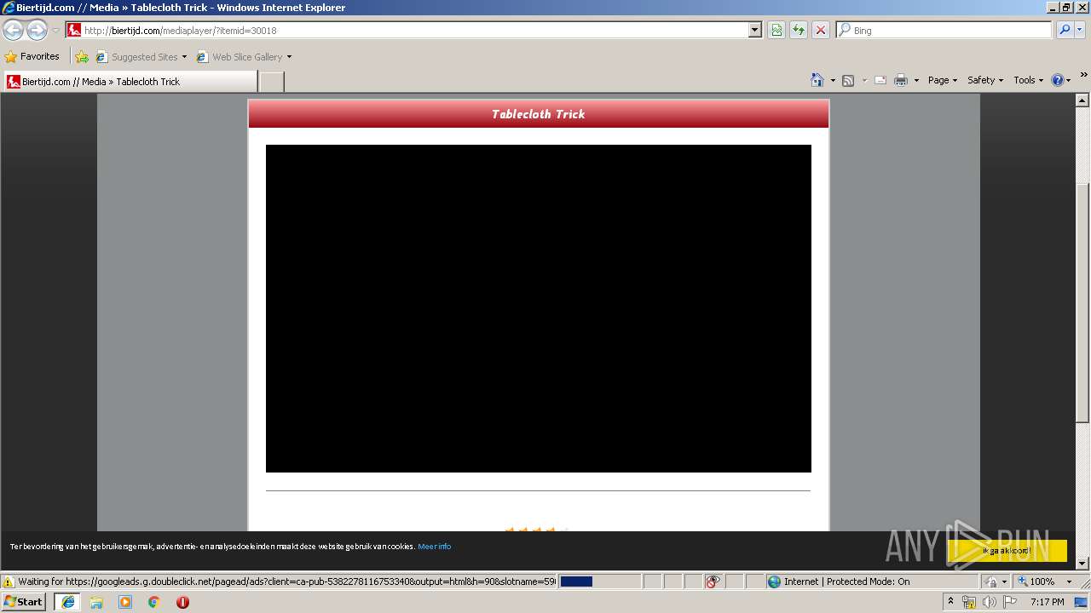Click the address bar URL field
The image size is (1091, 613).
(407, 31)
